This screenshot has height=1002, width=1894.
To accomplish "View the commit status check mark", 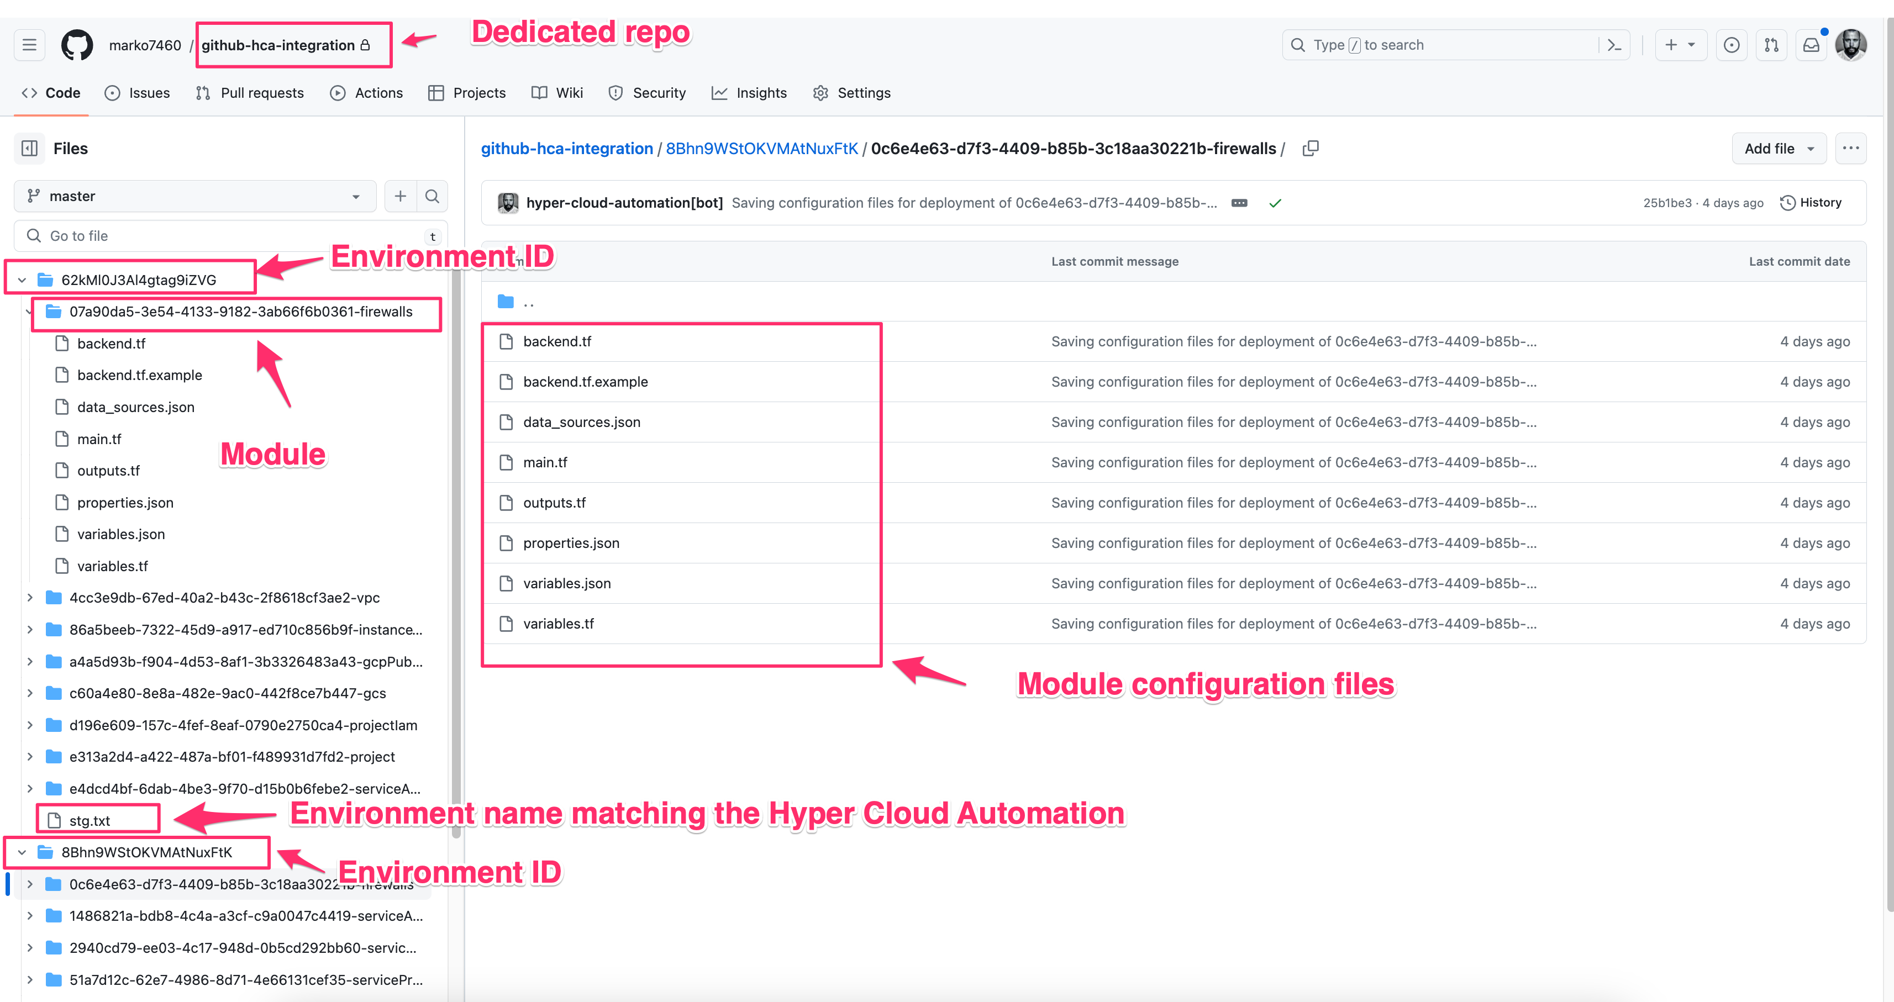I will pos(1276,203).
